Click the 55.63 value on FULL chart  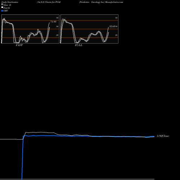point(112,26)
